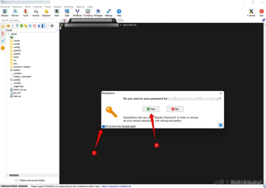Viewport: 266px width, 188px height.
Task: Create new file in SFTP toolbar
Action: coord(30,26)
